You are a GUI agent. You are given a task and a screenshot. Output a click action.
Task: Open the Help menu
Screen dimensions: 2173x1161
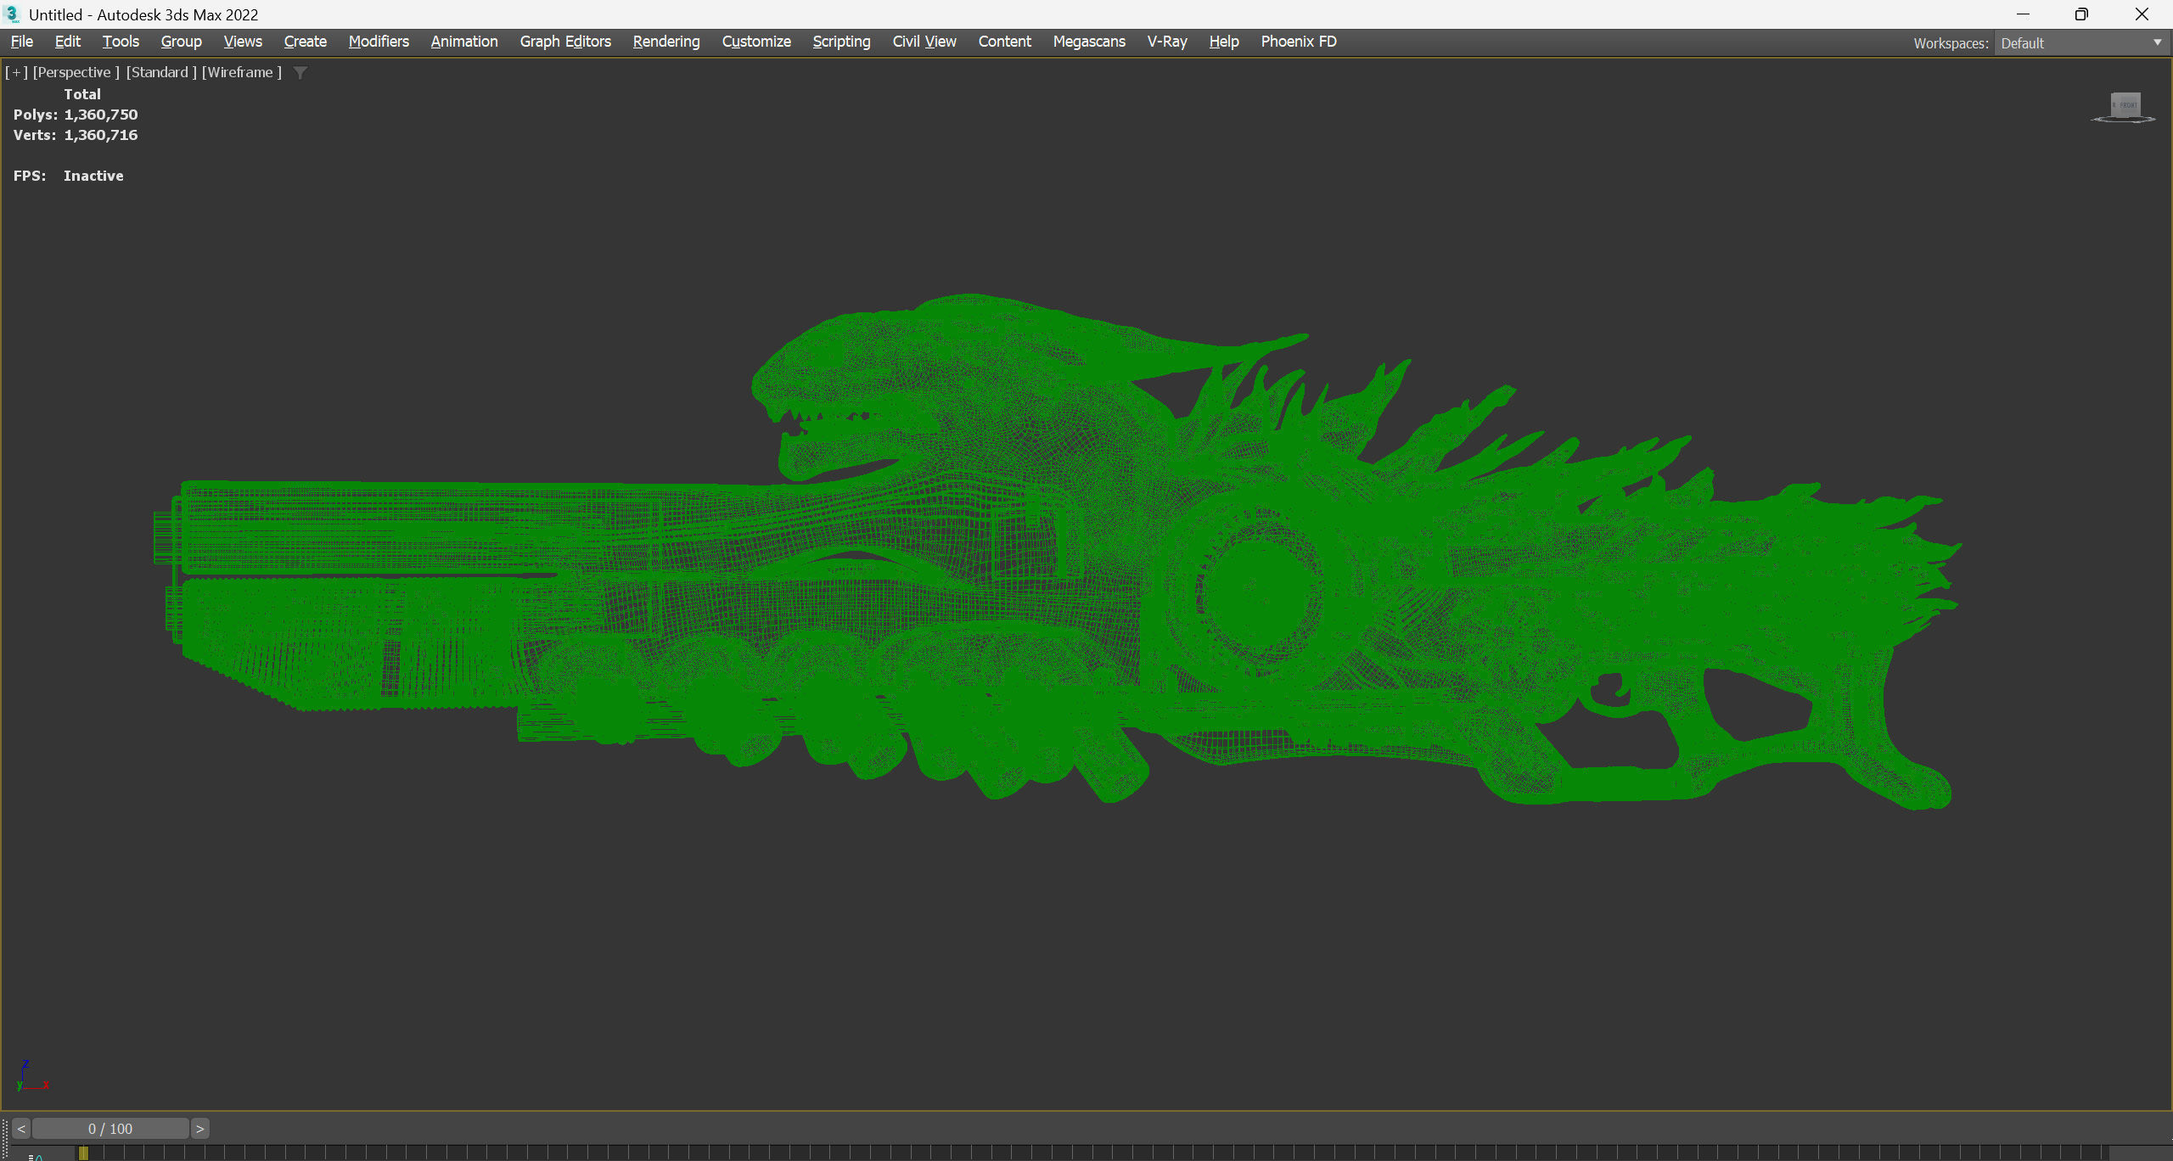[x=1224, y=42]
